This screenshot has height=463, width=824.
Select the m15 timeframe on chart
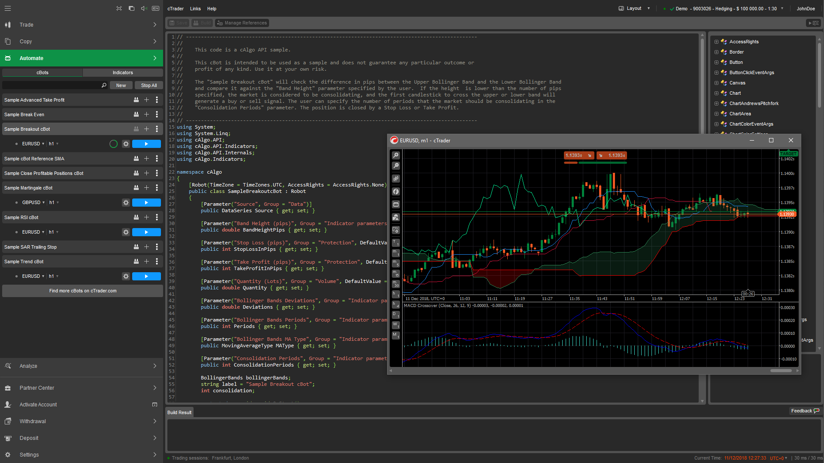point(396,274)
